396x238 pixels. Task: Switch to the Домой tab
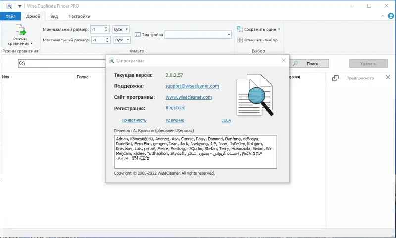coord(33,16)
